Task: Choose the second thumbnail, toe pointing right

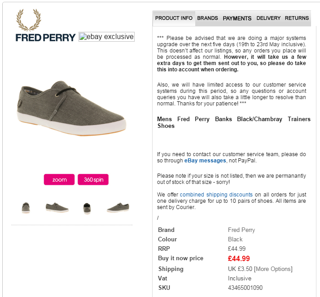Action: [57, 208]
